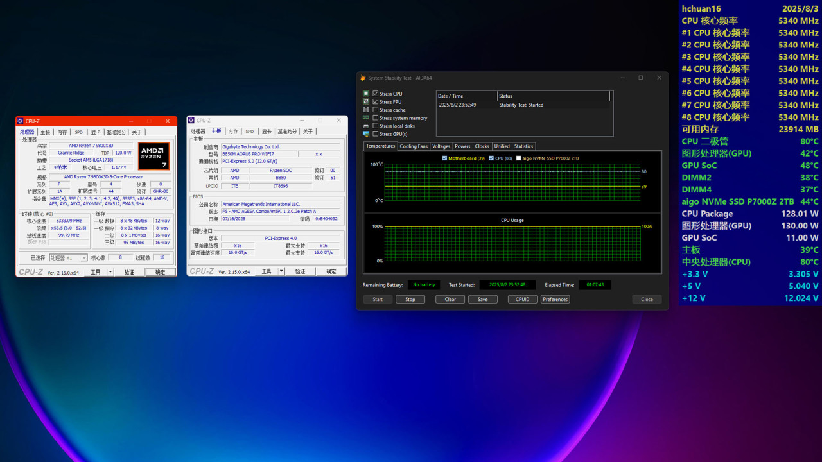The height and width of the screenshot is (462, 822).
Task: Open AIDA64 Preferences
Action: pos(555,299)
